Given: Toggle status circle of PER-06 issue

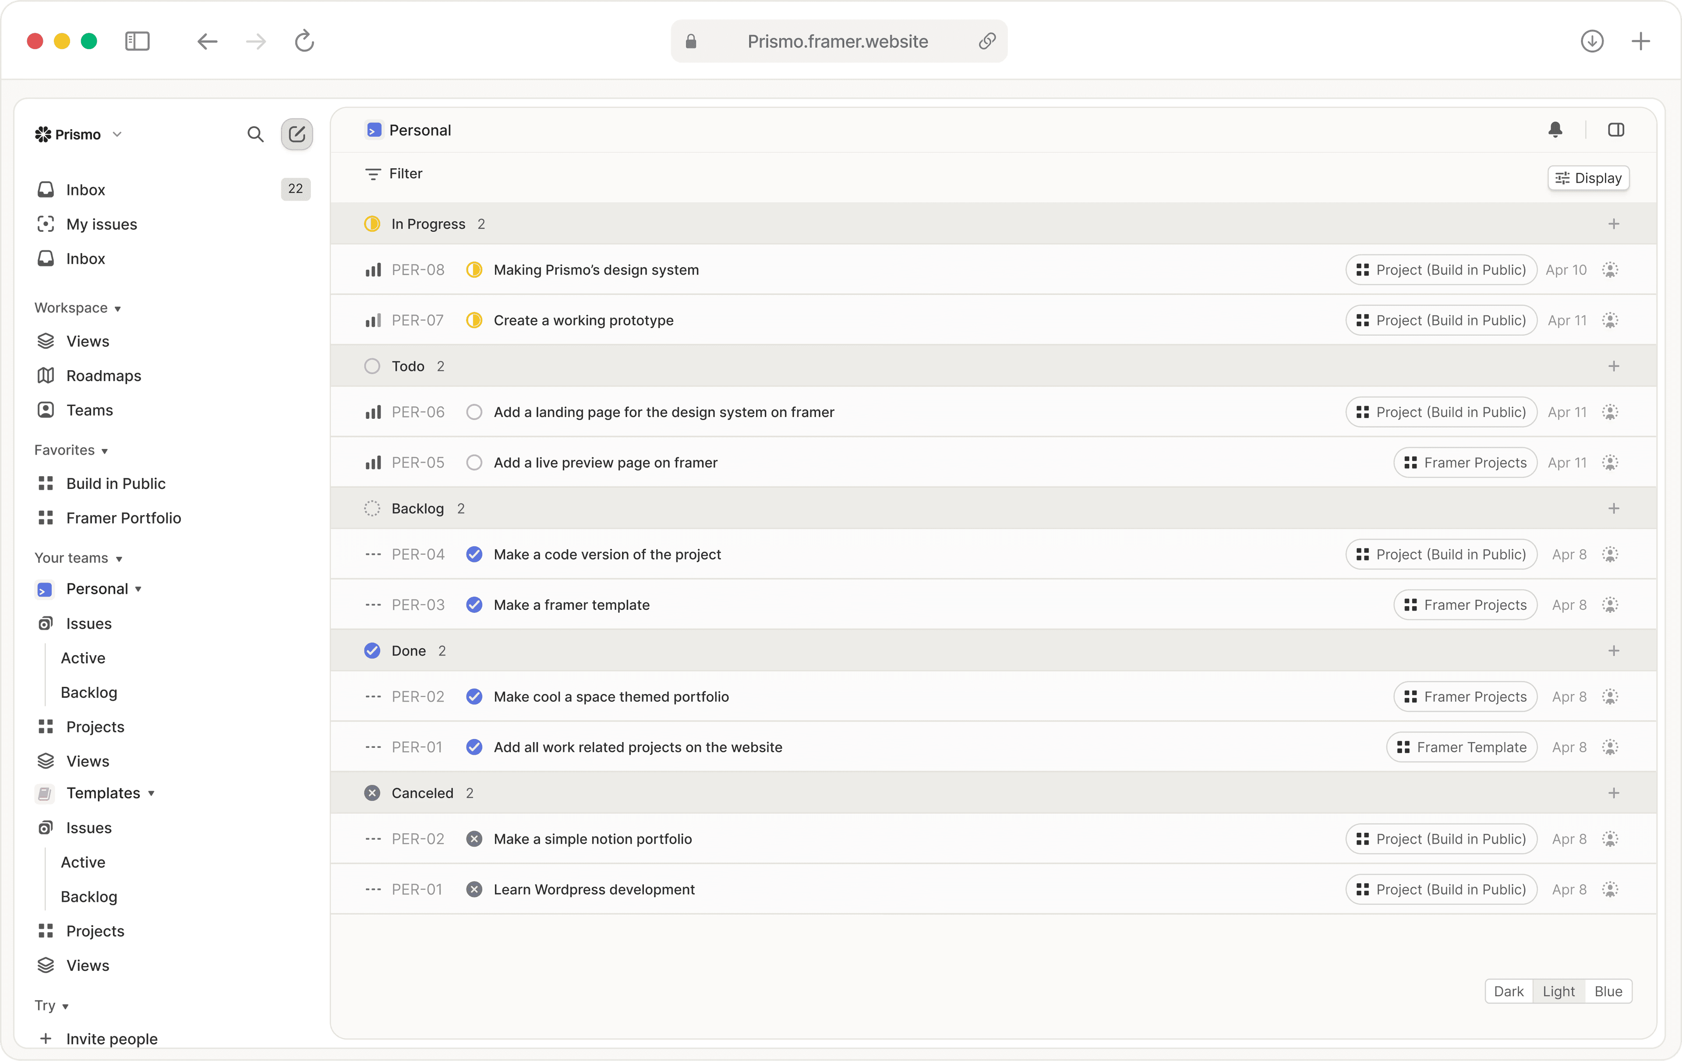Looking at the screenshot, I should click(474, 412).
